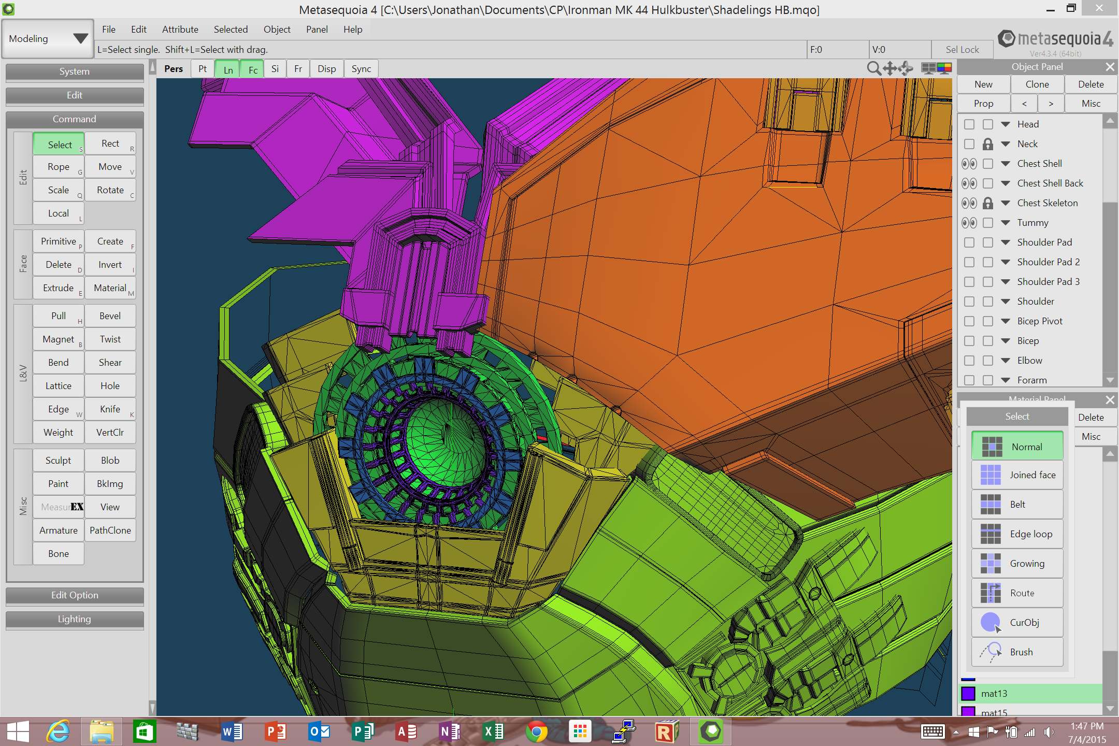The width and height of the screenshot is (1119, 746).
Task: Open the Panel menu
Action: 317,30
